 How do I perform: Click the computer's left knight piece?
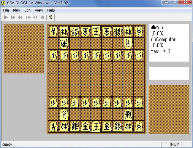pyautogui.click(x=64, y=32)
